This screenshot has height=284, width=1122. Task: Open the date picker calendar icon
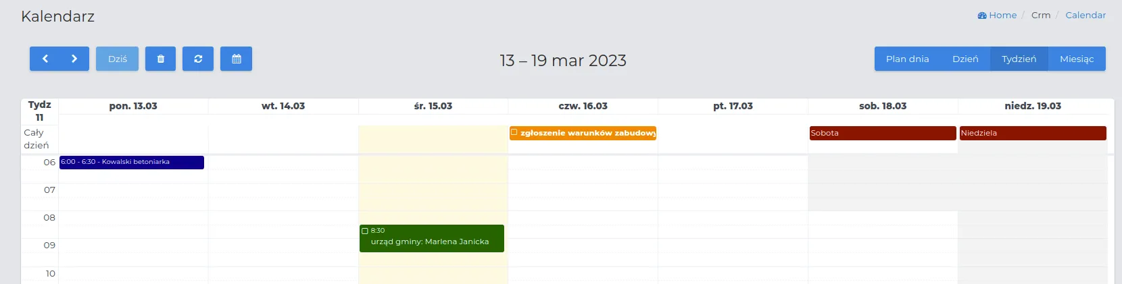(x=237, y=59)
